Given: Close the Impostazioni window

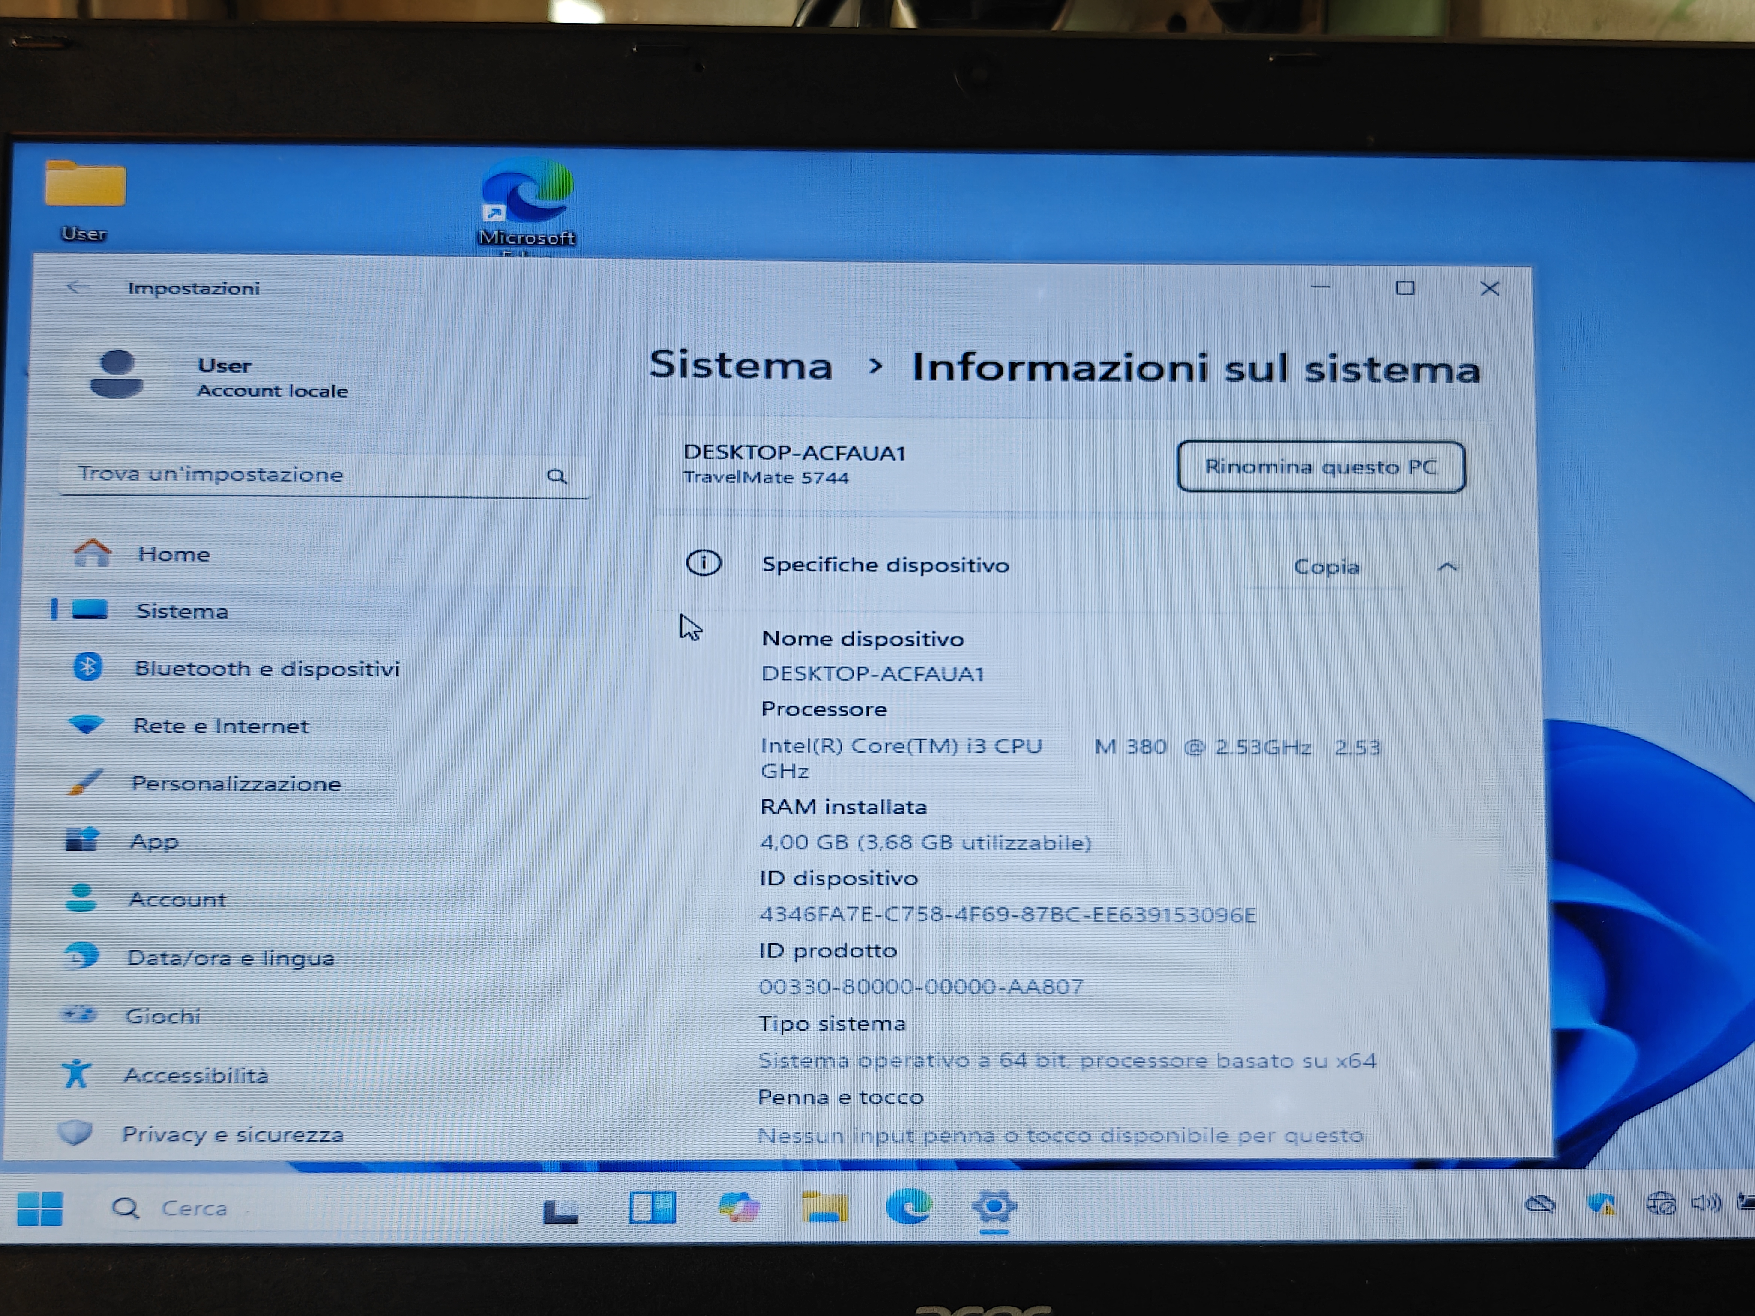Looking at the screenshot, I should (x=1490, y=289).
